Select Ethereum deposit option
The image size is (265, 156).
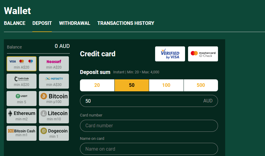22,116
